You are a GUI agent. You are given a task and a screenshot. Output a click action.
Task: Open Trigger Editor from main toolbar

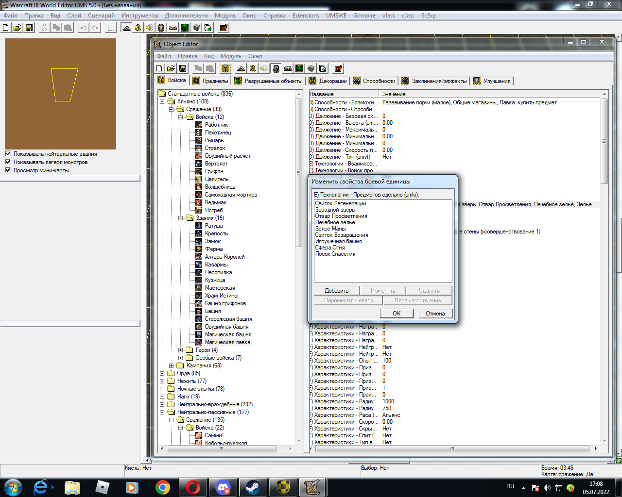point(138,28)
